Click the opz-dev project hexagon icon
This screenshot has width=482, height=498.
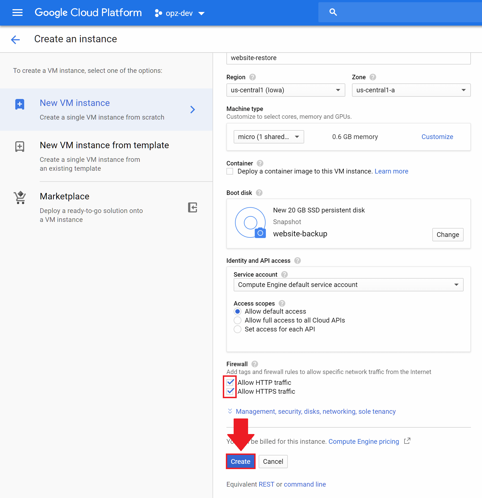coord(158,13)
